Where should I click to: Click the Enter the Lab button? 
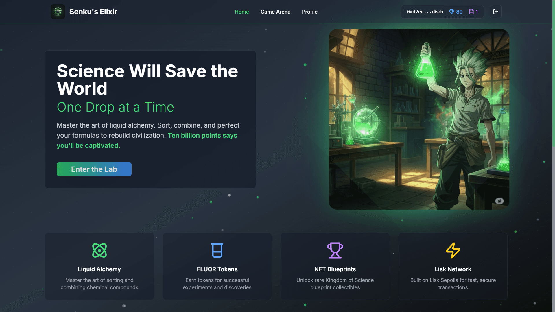[94, 169]
